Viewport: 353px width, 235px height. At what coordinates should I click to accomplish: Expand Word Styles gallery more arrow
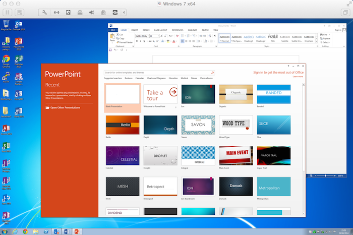pyautogui.click(x=316, y=42)
